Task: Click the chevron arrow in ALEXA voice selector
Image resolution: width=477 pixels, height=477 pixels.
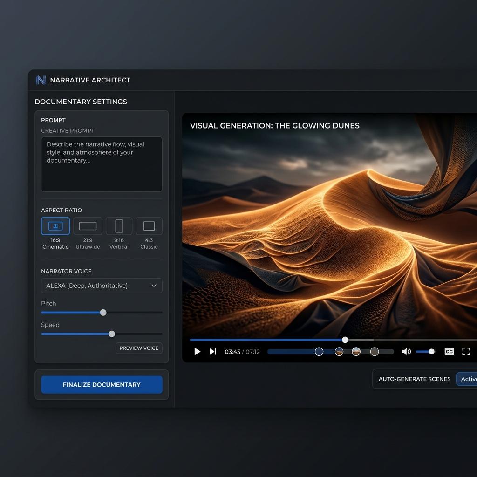Action: (154, 286)
